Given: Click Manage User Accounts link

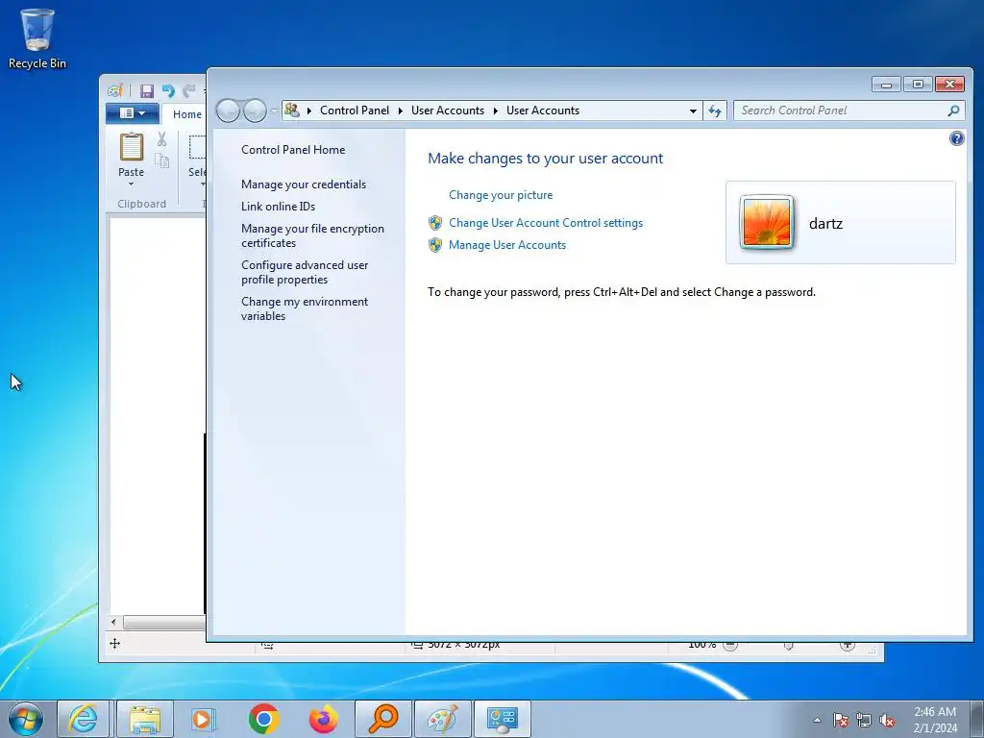Looking at the screenshot, I should [x=507, y=245].
